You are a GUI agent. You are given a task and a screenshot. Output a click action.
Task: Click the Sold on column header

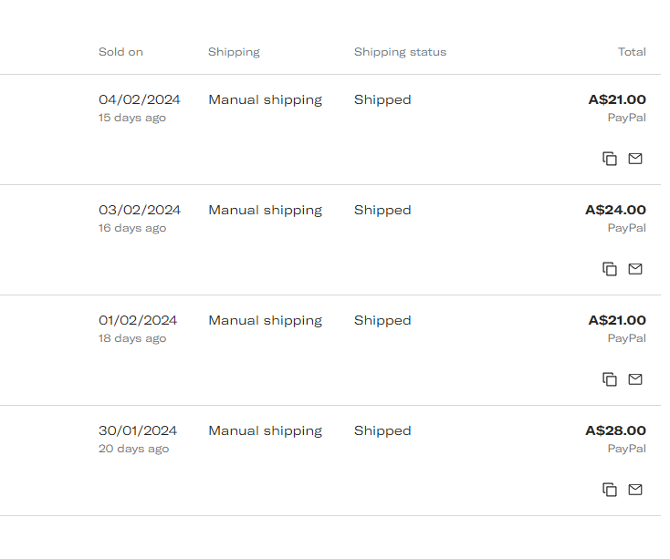point(120,52)
